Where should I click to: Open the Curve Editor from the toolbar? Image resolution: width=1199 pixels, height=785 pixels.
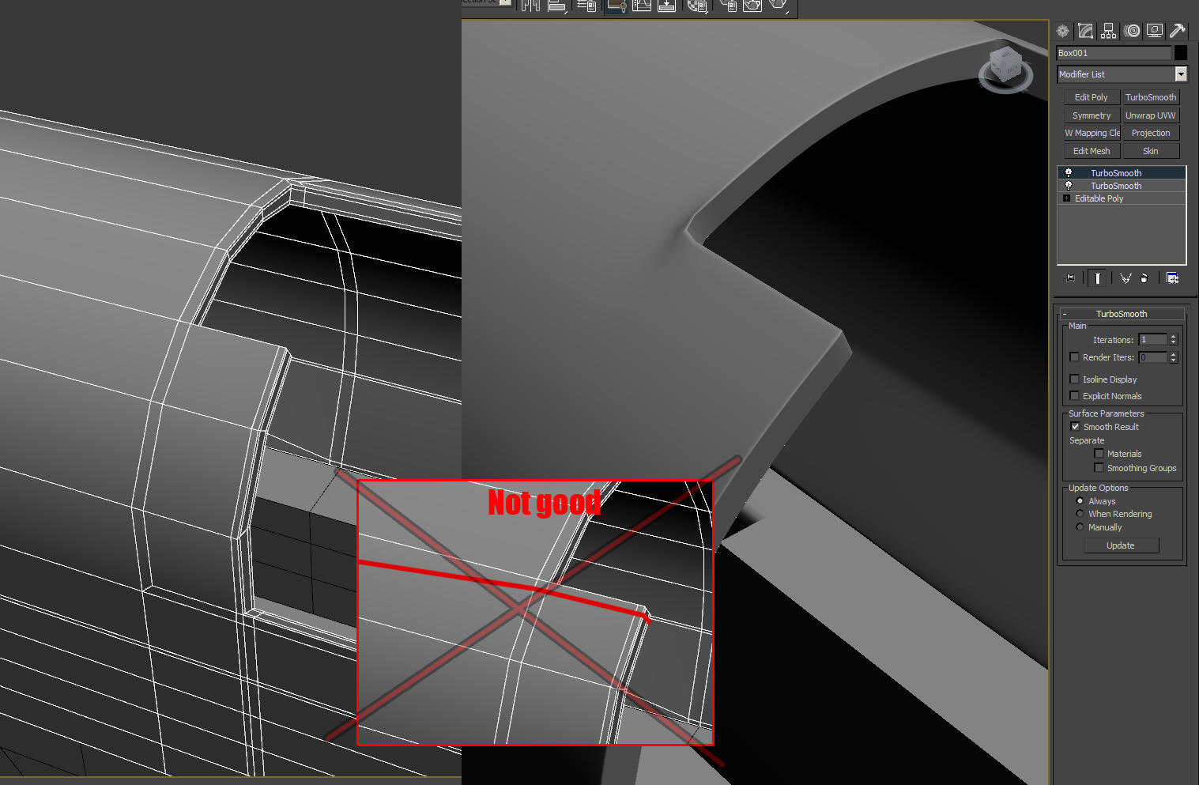coord(642,6)
